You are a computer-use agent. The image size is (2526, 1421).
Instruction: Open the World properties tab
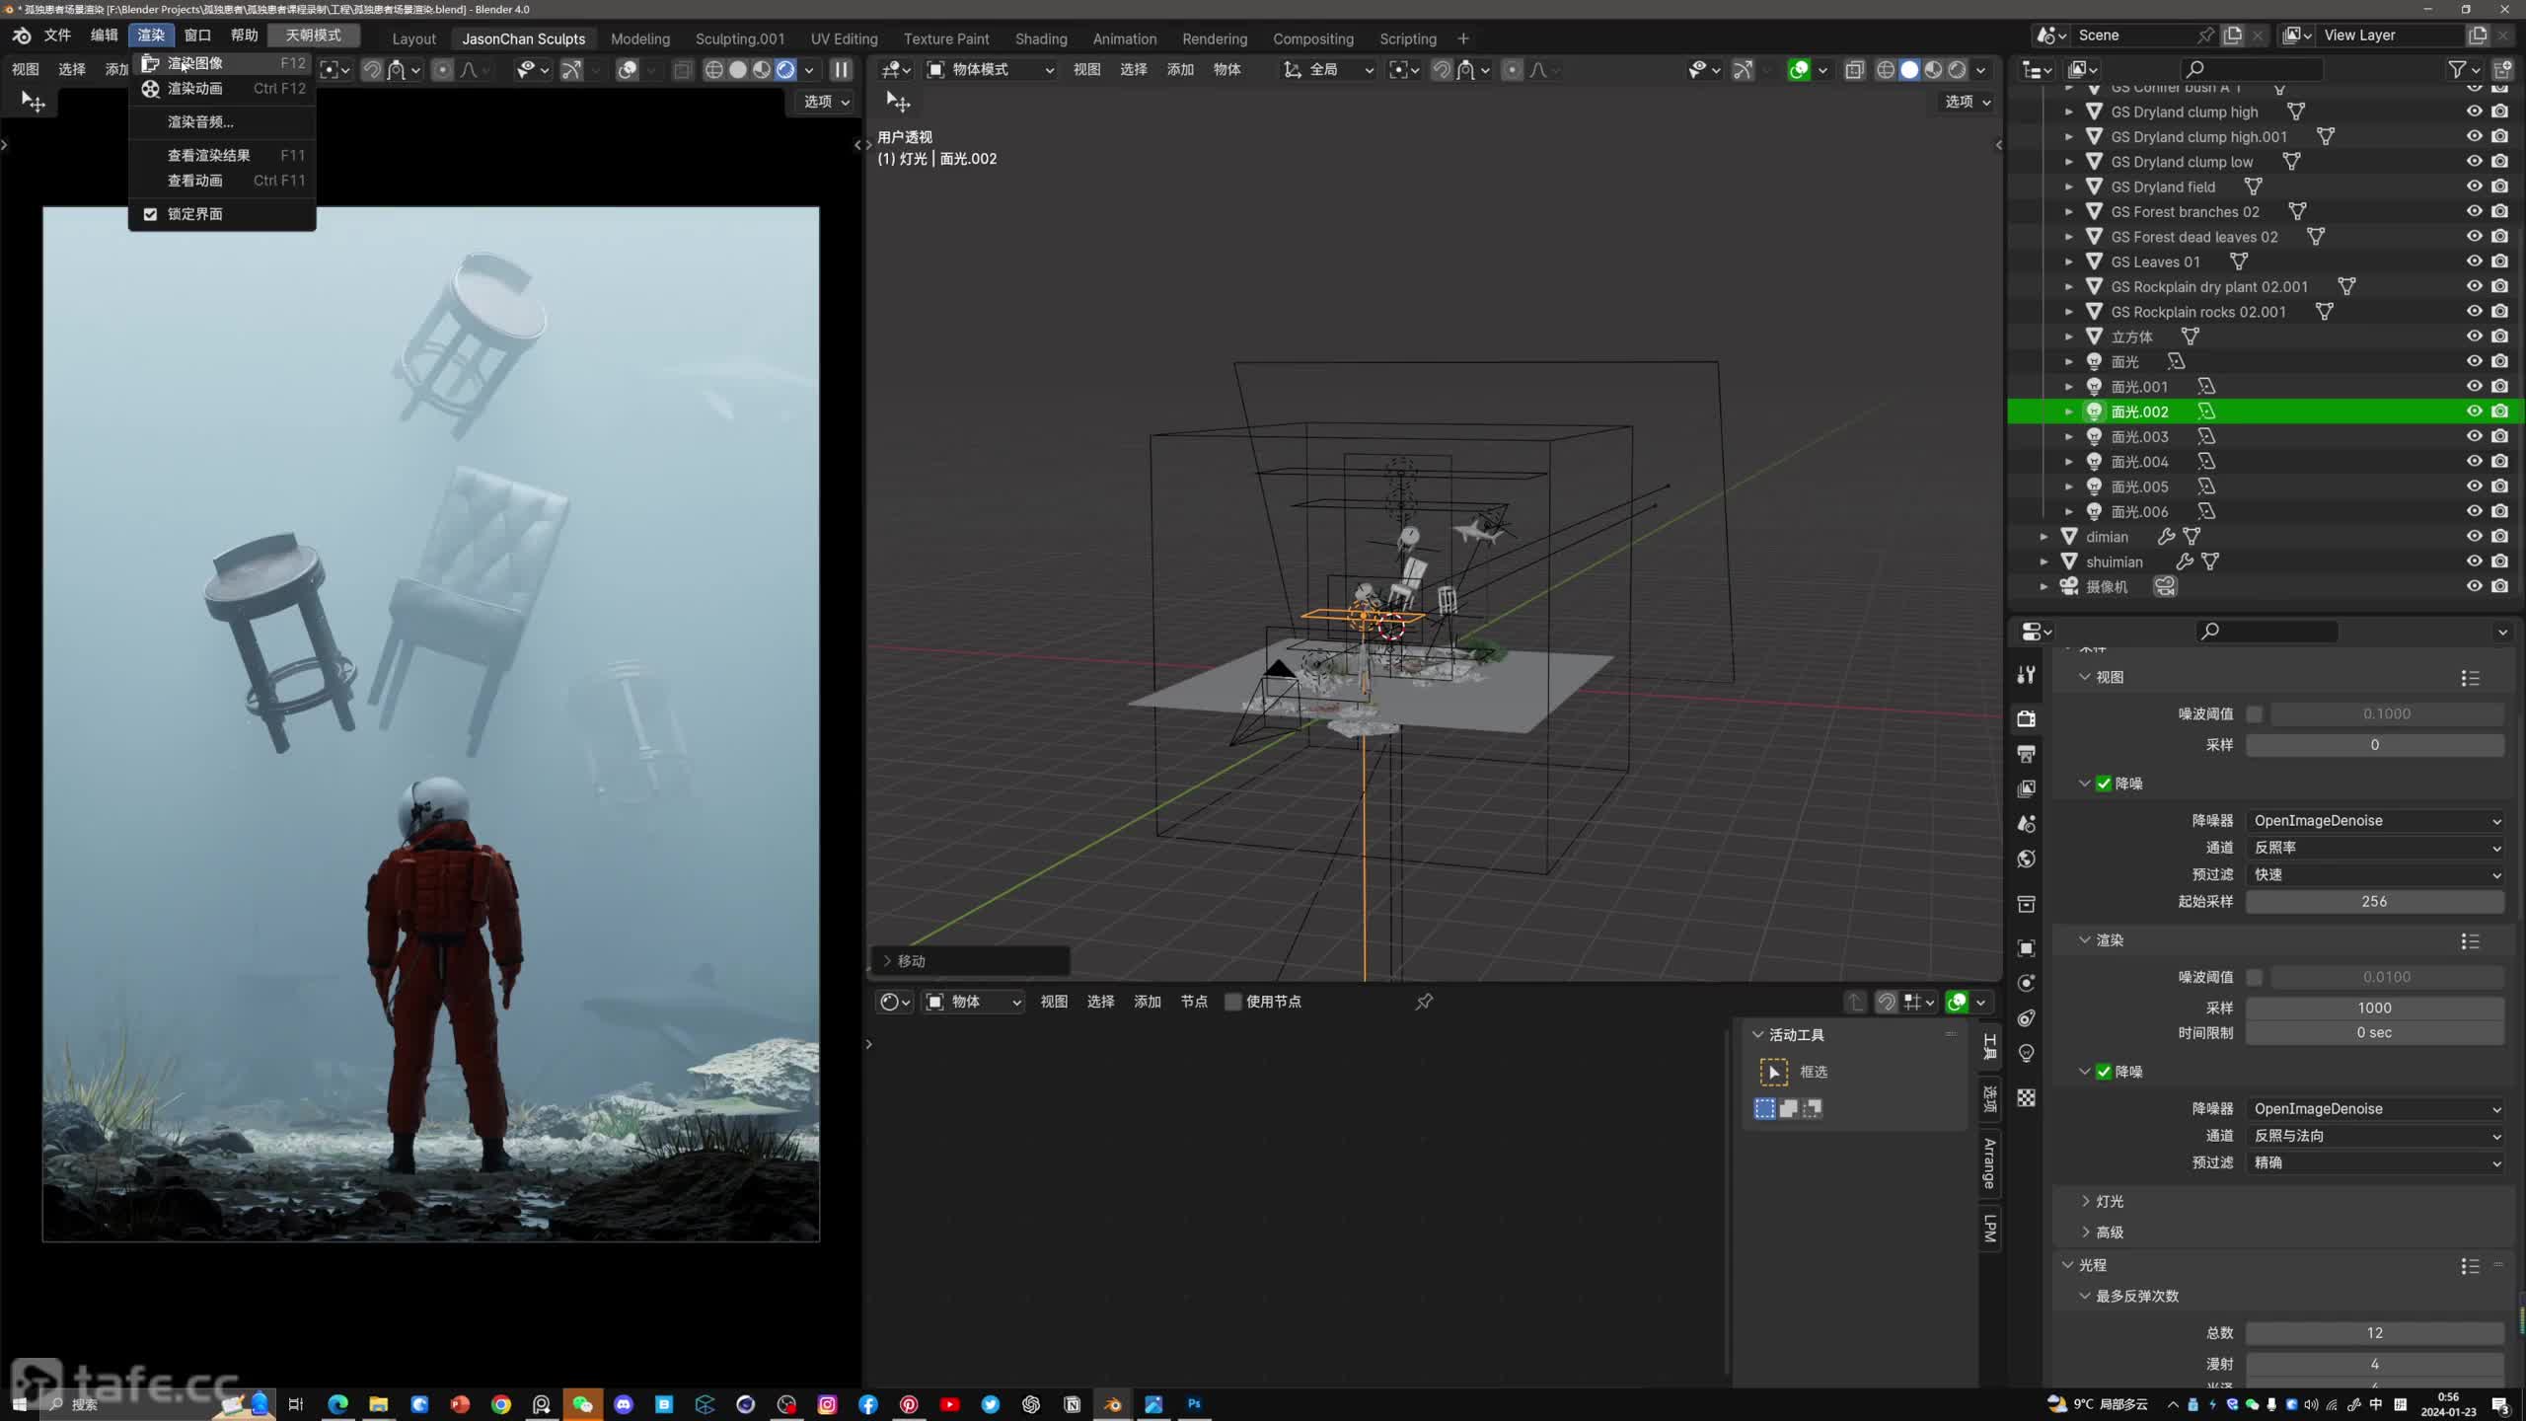click(2026, 859)
